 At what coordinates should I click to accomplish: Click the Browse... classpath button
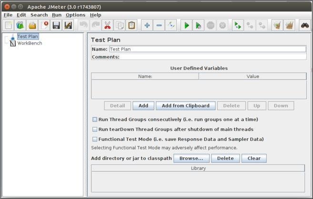tap(192, 158)
